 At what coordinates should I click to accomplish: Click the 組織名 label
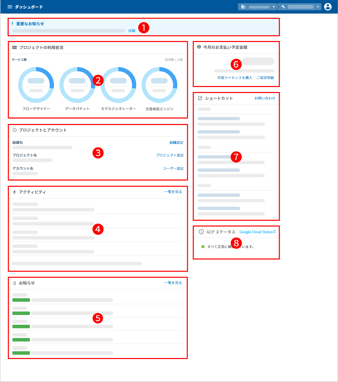tap(18, 142)
